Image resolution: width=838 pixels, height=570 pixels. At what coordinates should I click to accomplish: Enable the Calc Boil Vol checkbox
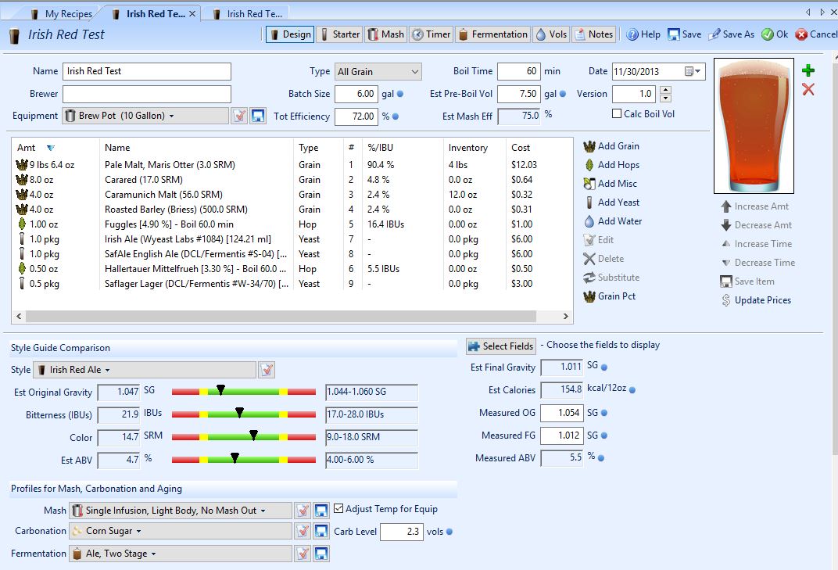617,114
